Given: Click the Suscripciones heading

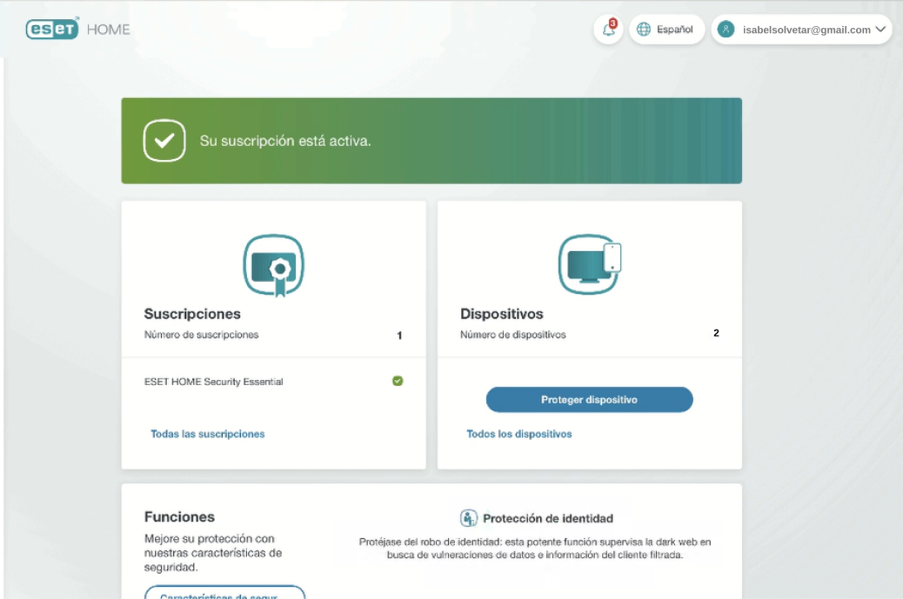Looking at the screenshot, I should tap(192, 314).
